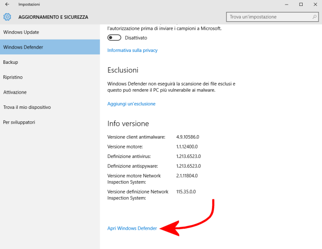
Task: Select Windows Defender in sidebar
Action: coord(50,47)
